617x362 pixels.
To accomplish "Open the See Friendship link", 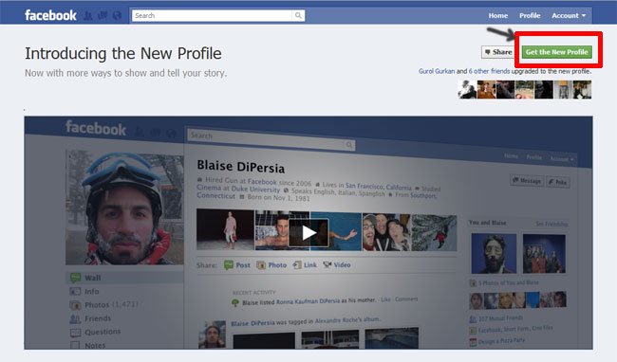I will tap(552, 224).
